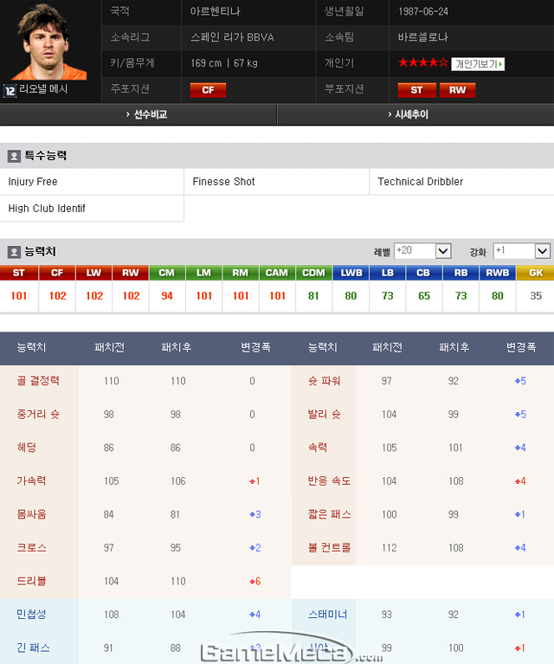The width and height of the screenshot is (554, 664).
Task: Click the 중거리 슛 stat label
Action: [38, 414]
